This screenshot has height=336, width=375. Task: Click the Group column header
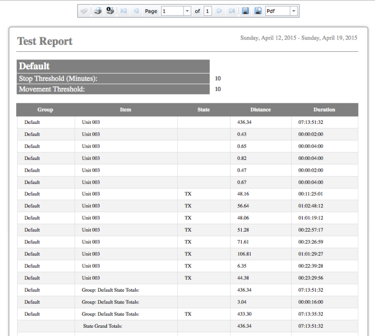click(45, 110)
